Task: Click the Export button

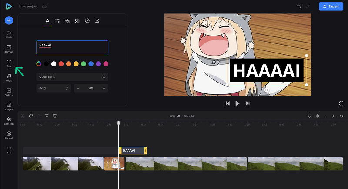Action: coord(331,7)
